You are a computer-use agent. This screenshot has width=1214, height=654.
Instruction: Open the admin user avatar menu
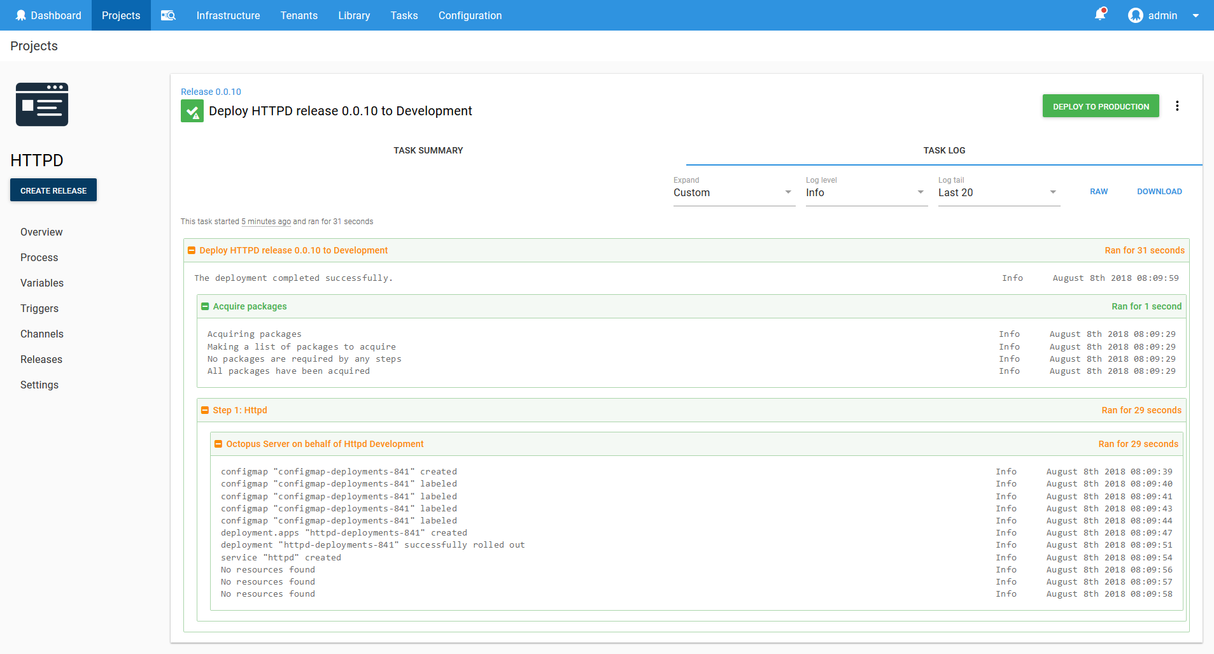tap(1135, 15)
